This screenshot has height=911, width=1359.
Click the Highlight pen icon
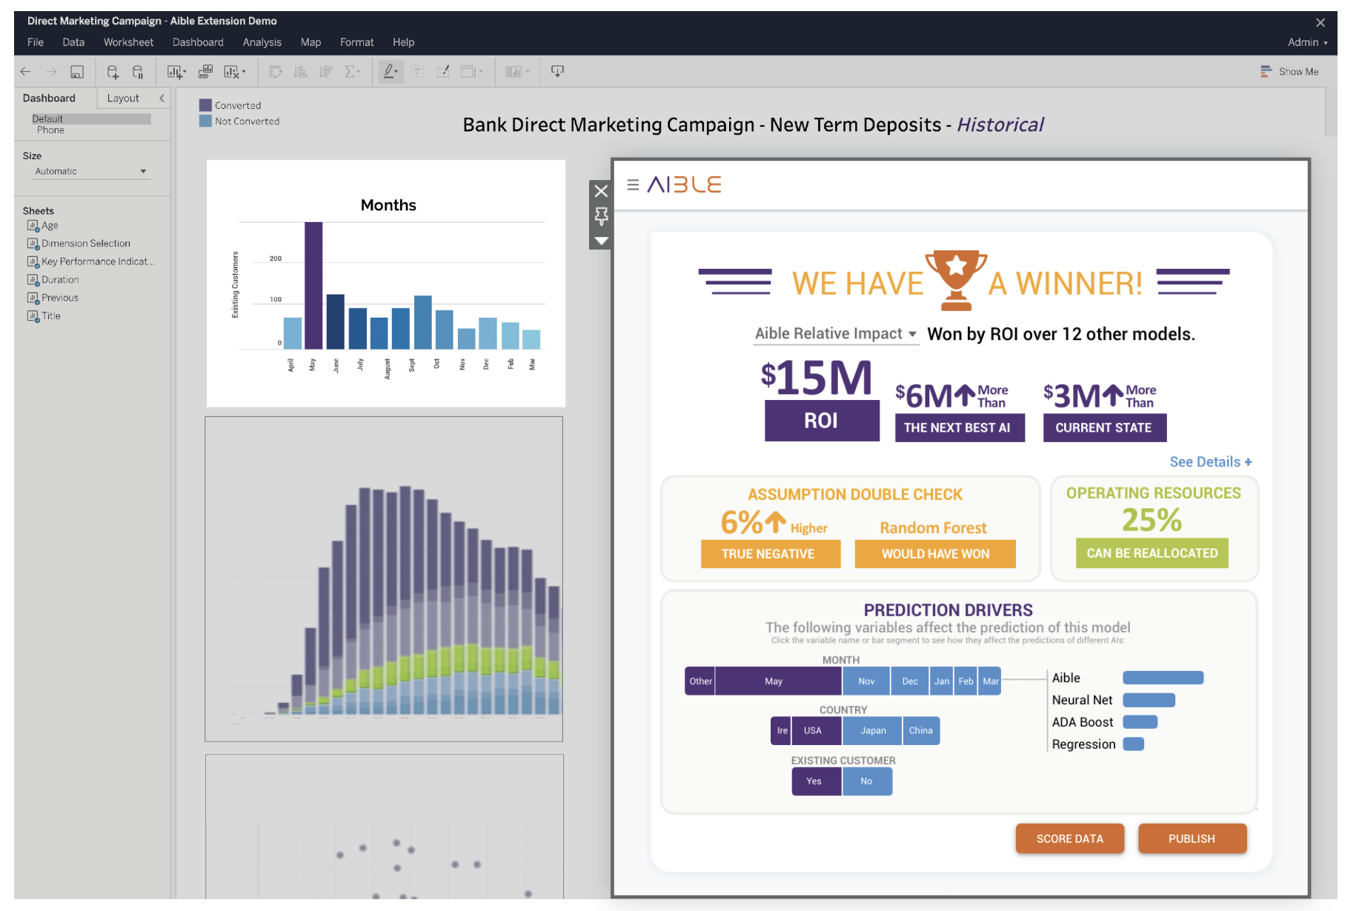coord(388,71)
